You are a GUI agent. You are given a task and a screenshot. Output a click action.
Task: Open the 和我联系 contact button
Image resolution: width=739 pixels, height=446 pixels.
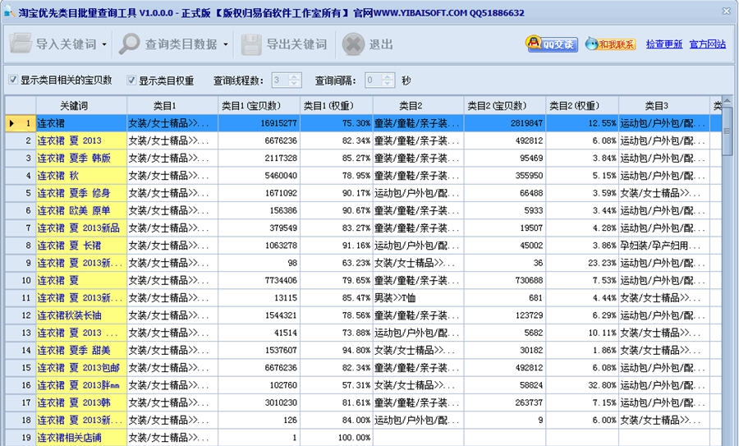pyautogui.click(x=610, y=44)
